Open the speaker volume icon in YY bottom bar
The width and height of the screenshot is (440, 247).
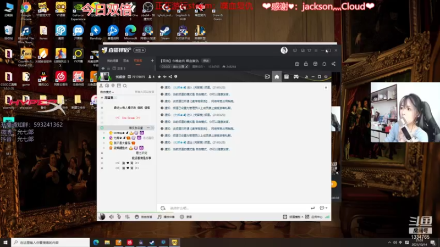tap(112, 217)
